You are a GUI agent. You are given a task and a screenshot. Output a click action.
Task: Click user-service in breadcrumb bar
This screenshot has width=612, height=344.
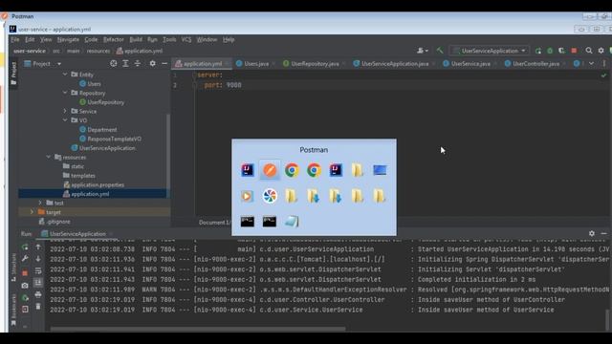[x=30, y=51]
